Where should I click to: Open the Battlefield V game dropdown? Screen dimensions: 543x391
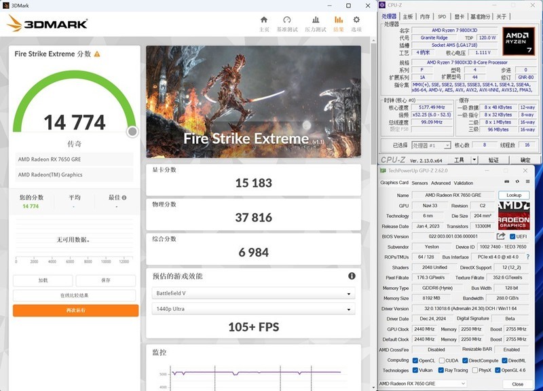click(255, 293)
